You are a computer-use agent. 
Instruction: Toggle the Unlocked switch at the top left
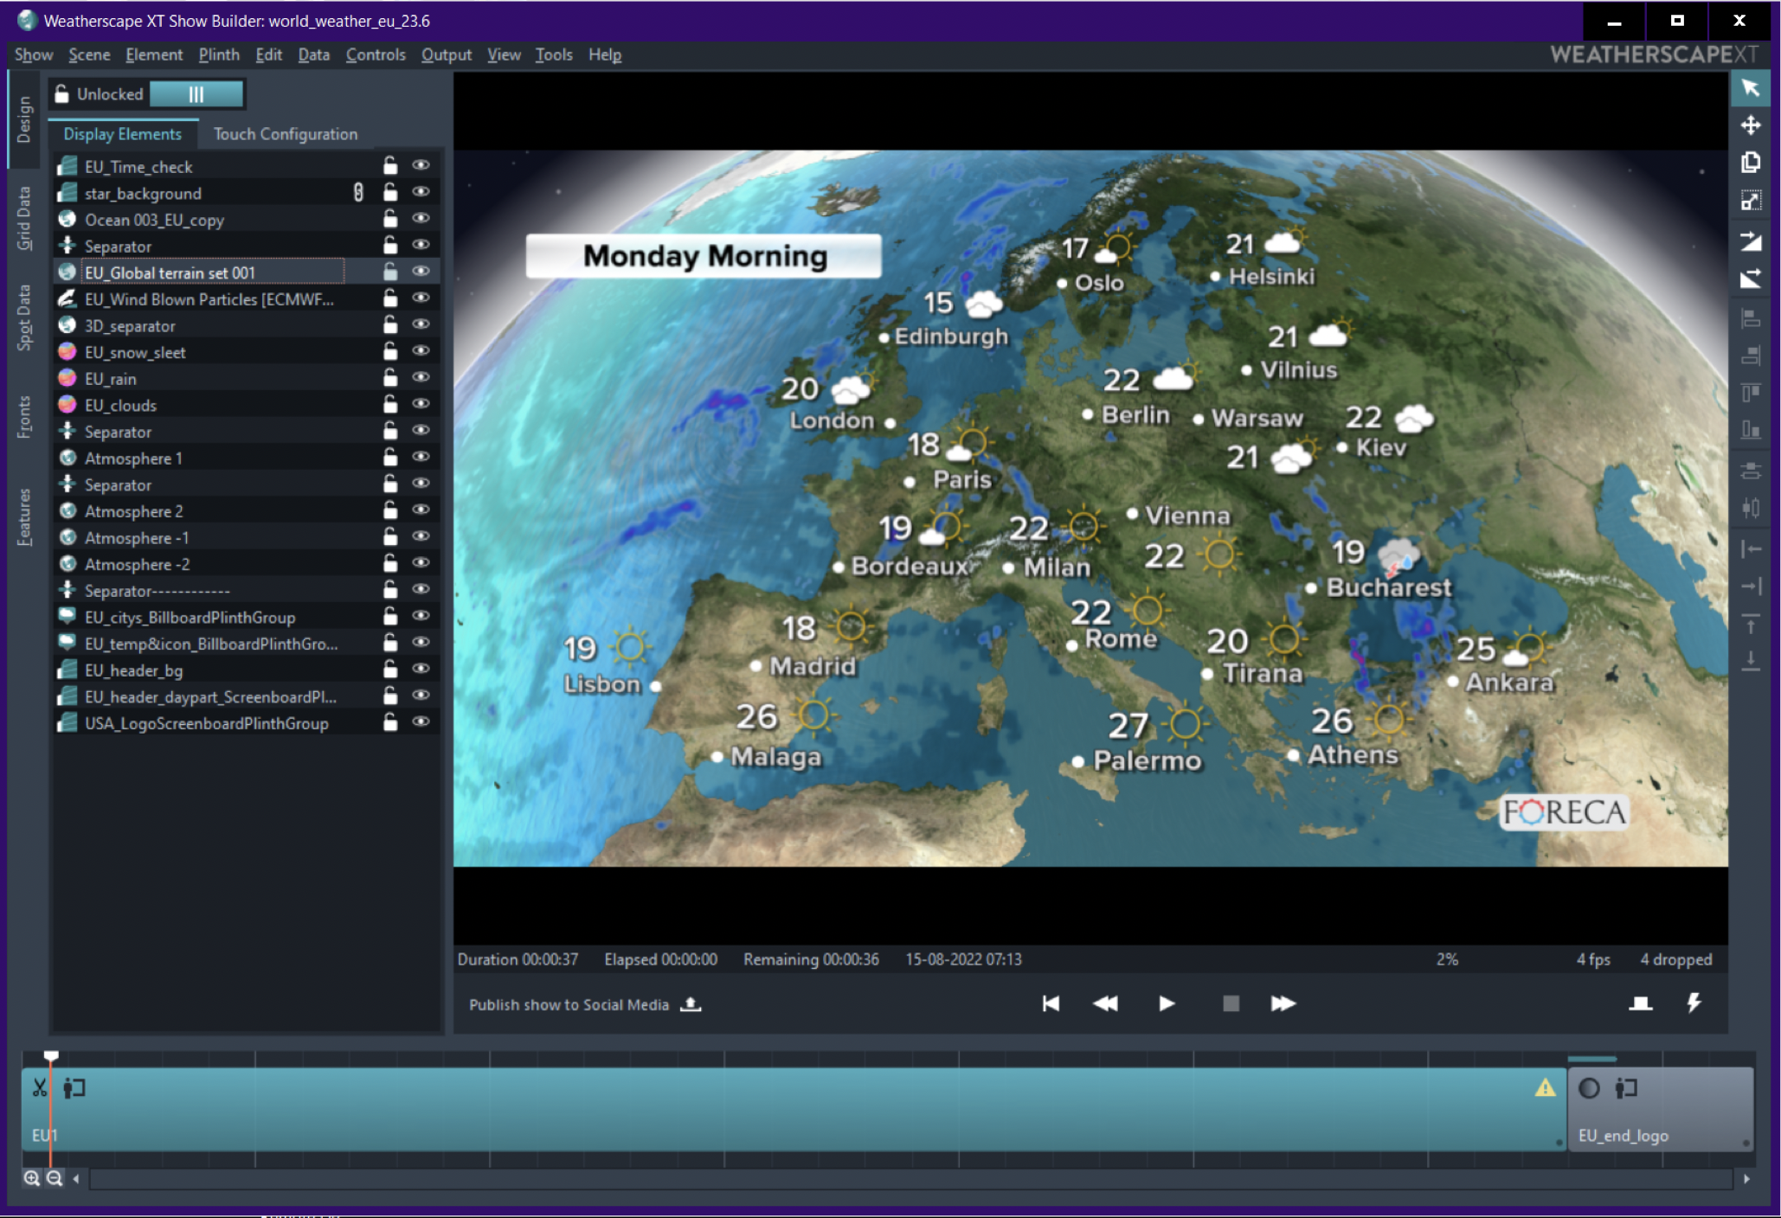(195, 93)
